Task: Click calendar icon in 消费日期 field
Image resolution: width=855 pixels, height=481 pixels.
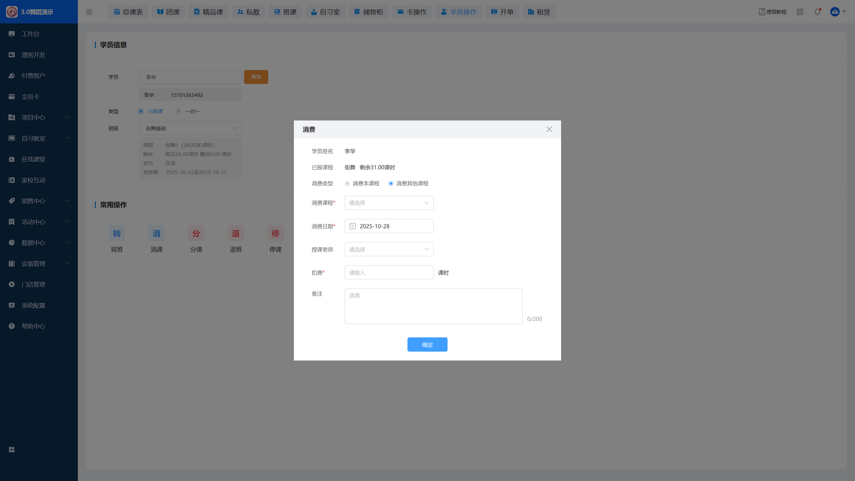Action: click(x=353, y=226)
